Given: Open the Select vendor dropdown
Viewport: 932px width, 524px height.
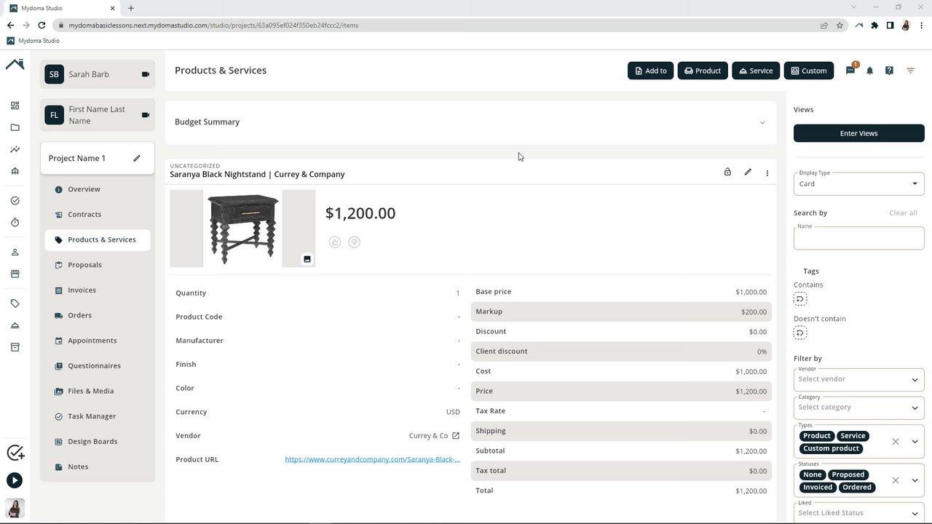Looking at the screenshot, I should click(858, 379).
